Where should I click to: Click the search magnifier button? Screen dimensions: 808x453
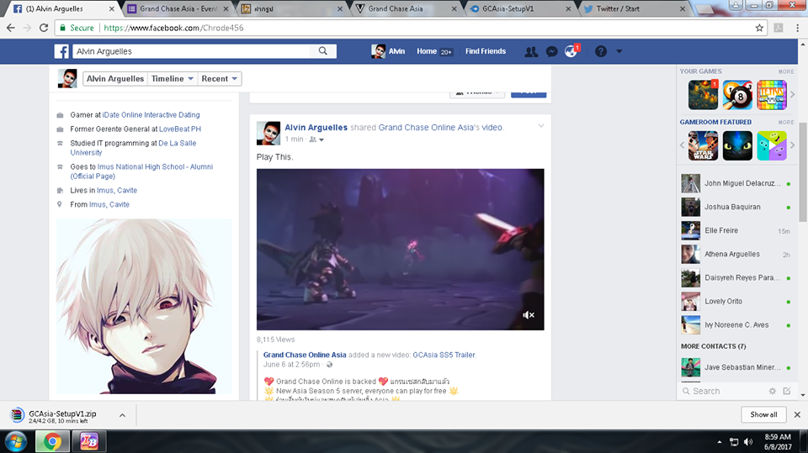322,51
